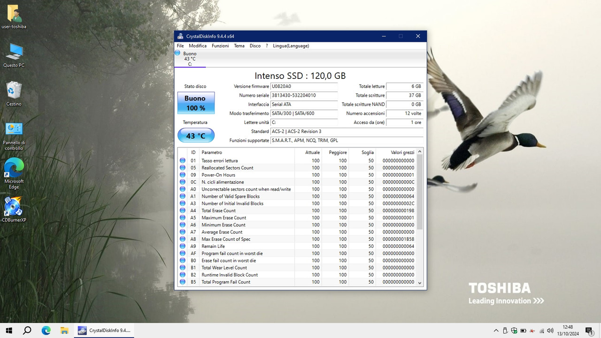The height and width of the screenshot is (338, 601).
Task: Click the SMART list scrollbar thumb
Action: [420, 192]
